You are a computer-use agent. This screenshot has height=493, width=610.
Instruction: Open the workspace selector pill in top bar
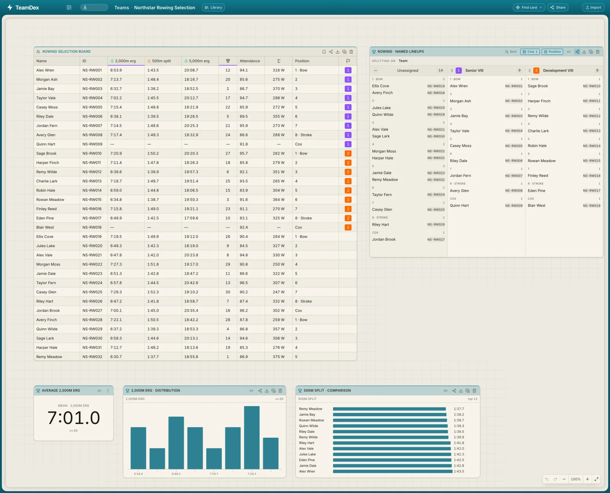pos(94,7)
